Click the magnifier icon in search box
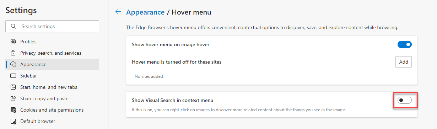This screenshot has height=129, width=437. [14, 26]
